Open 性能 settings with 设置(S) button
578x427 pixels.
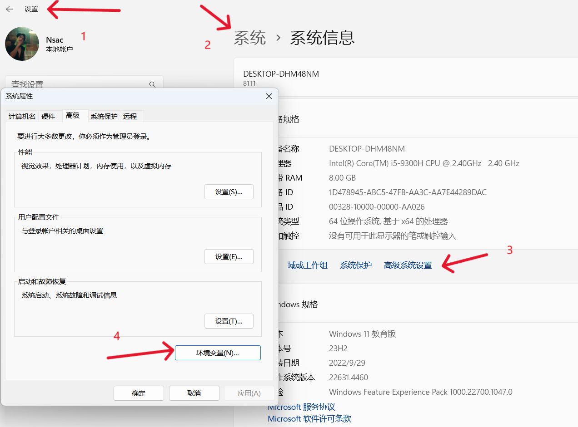click(229, 192)
